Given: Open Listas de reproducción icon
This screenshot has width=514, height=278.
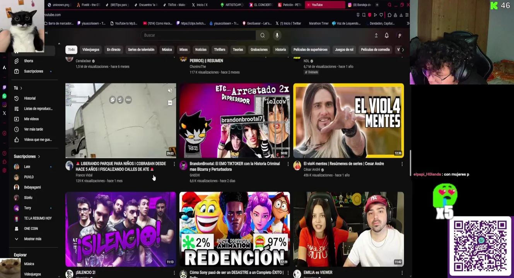Looking at the screenshot, I should pyautogui.click(x=16, y=109).
